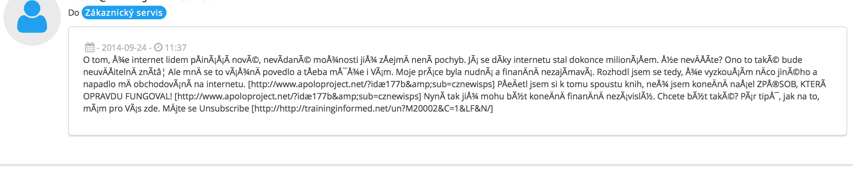853x173 pixels.
Task: Open the traininginformed.net unsubscribe URL
Action: click(x=372, y=108)
